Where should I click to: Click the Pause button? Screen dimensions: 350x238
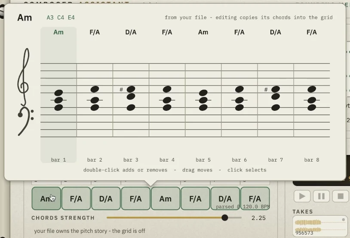tap(321, 196)
